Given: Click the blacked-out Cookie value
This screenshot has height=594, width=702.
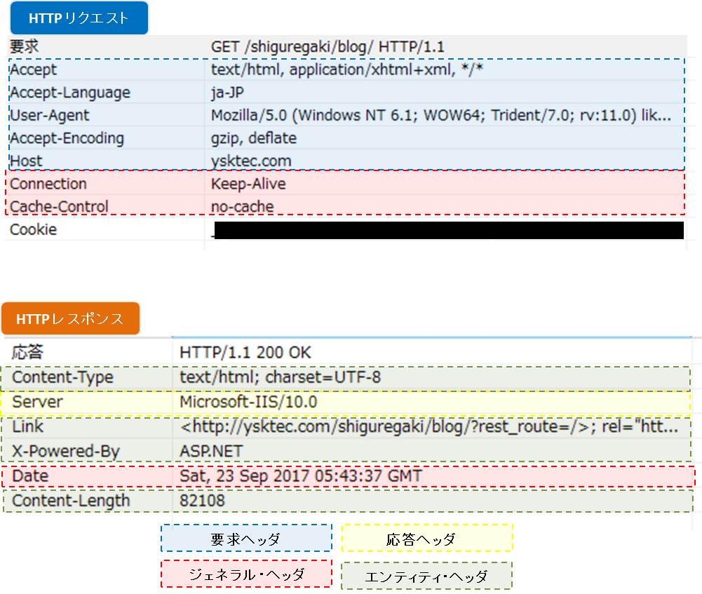Looking at the screenshot, I should point(449,230).
